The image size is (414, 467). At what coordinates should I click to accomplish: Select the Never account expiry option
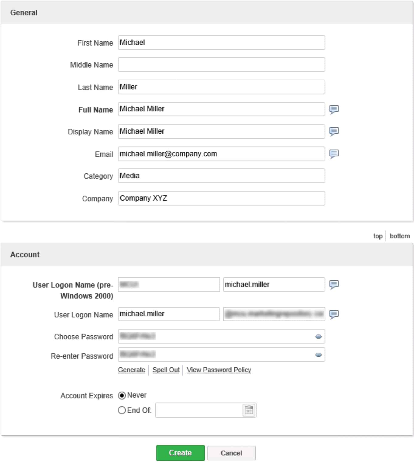(x=122, y=396)
